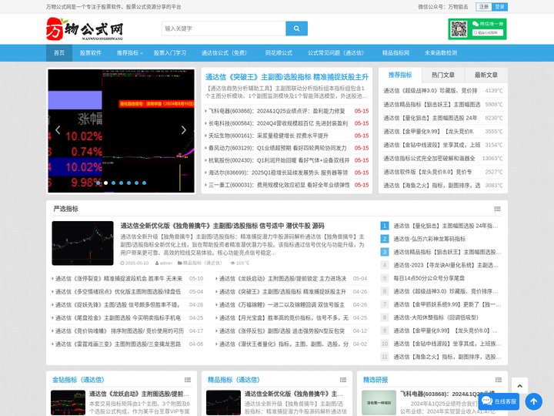Switch to 最新文章 tab
Screen dimensions: 554x416
click(486, 75)
